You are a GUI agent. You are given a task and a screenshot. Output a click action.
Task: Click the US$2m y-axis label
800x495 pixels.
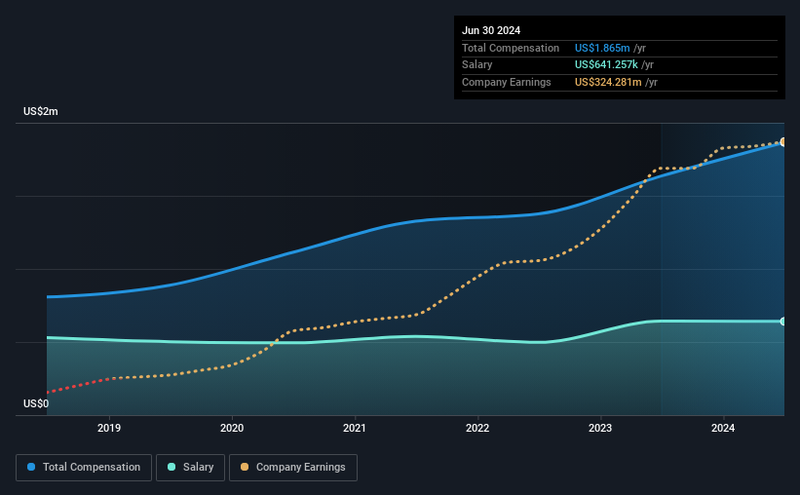[41, 111]
